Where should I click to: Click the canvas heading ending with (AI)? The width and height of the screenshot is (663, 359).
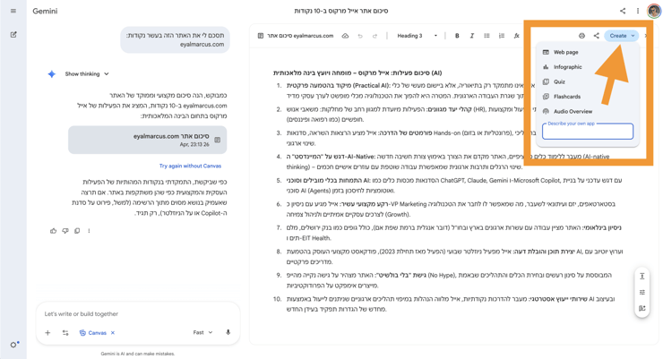pyautogui.click(x=357, y=73)
